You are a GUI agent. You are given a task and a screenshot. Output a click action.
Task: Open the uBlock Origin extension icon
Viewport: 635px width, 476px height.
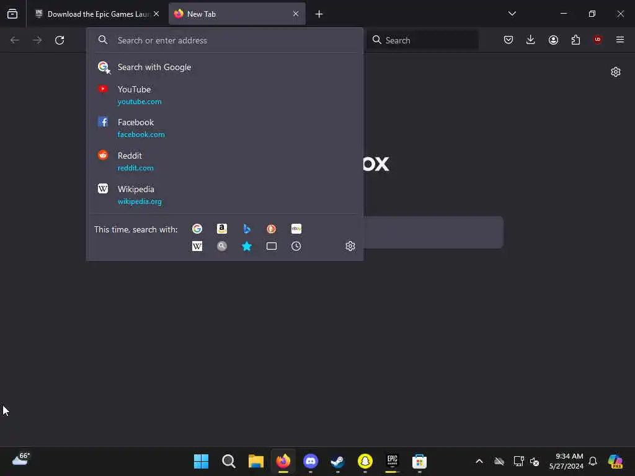[598, 40]
